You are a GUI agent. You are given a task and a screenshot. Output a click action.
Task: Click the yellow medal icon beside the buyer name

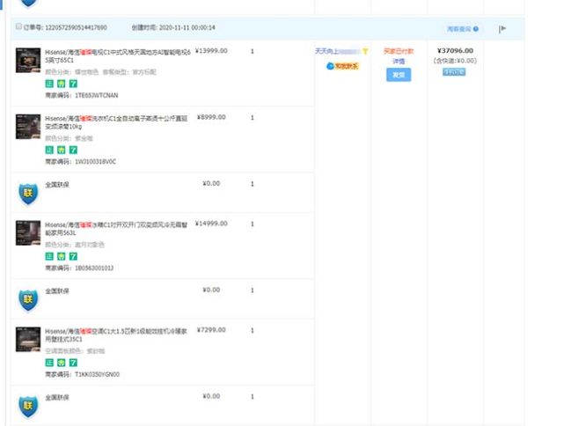365,51
